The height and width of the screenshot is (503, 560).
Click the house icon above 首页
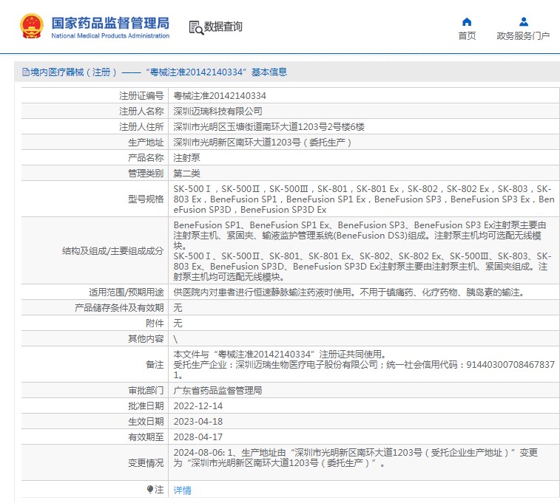(467, 21)
